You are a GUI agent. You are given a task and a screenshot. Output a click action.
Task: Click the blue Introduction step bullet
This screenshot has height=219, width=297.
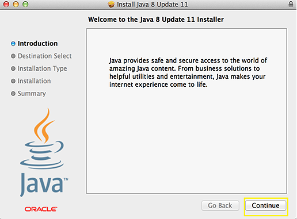(x=13, y=44)
